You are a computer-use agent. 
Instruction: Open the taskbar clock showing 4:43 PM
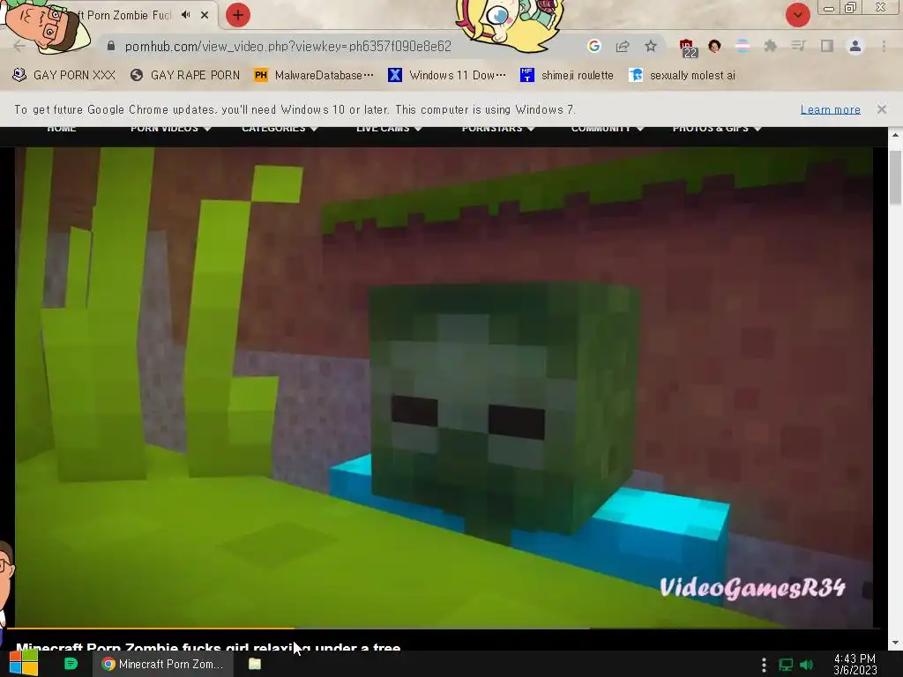(x=854, y=665)
